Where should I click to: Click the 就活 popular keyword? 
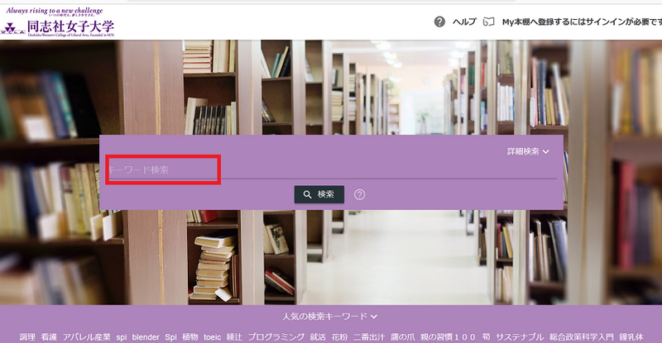coord(318,336)
